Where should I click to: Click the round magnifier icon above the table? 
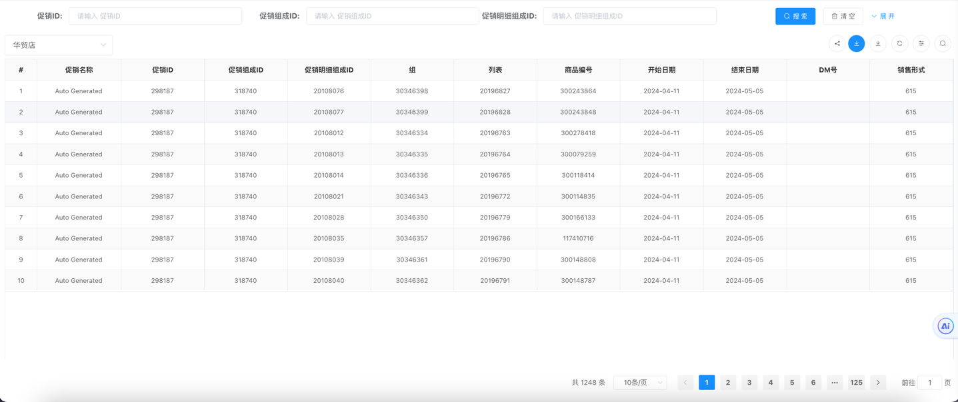tap(943, 43)
